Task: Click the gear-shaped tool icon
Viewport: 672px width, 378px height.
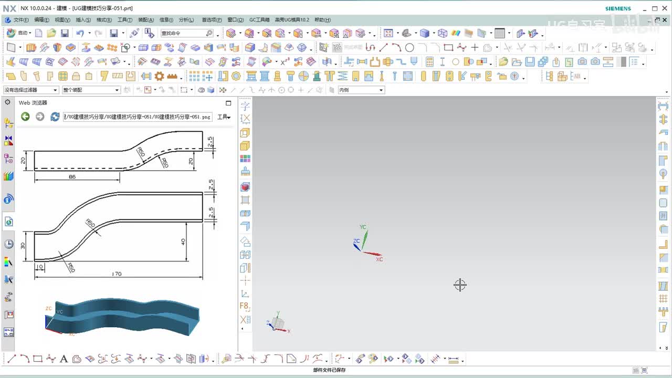Action: (x=159, y=76)
